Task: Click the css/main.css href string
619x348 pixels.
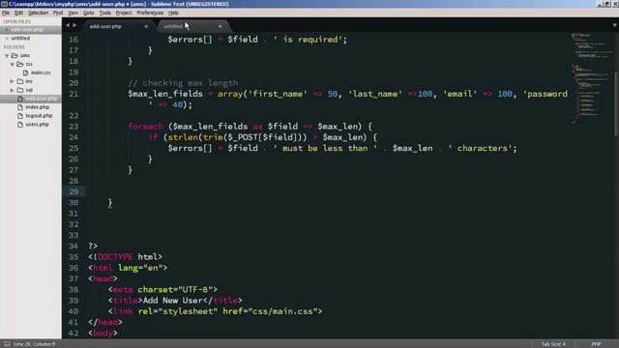Action: pos(282,311)
